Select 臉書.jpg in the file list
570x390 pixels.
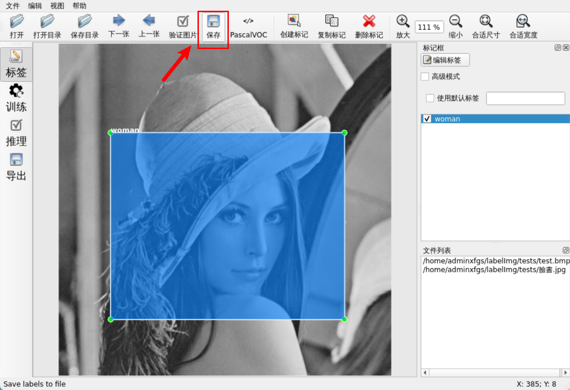tap(496, 269)
